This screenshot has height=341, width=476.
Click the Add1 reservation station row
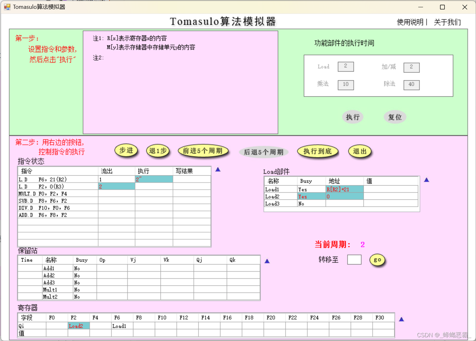(139, 268)
